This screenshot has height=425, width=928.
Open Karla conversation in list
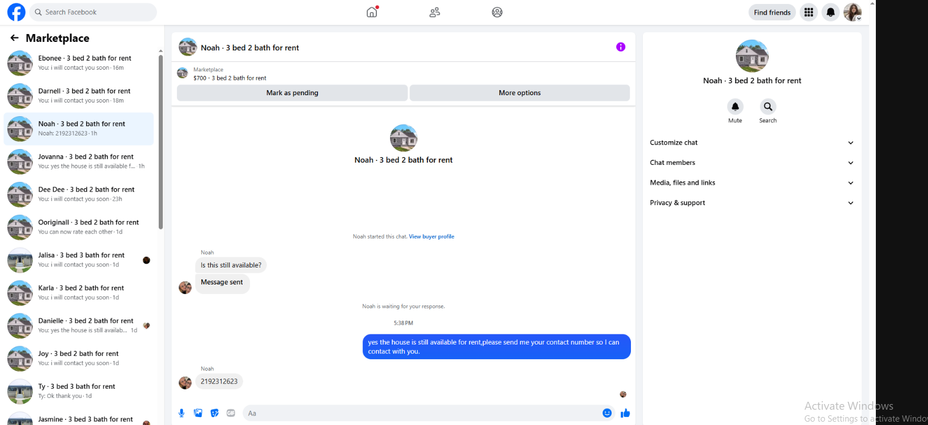point(79,293)
